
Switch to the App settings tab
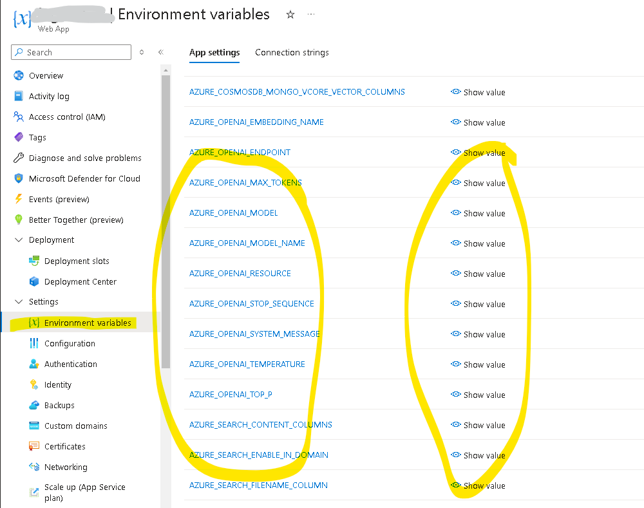(214, 53)
